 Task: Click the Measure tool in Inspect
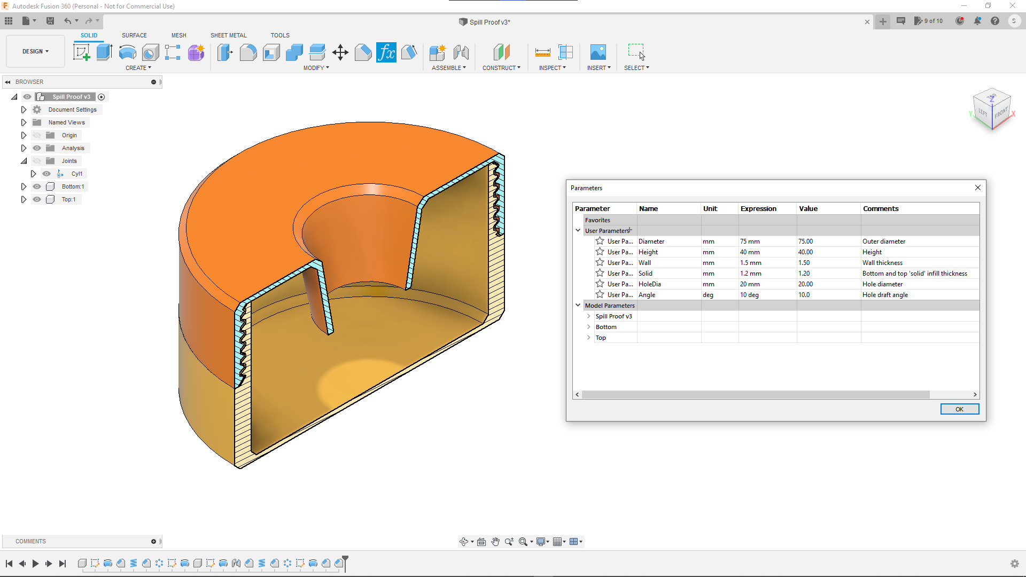tap(542, 52)
